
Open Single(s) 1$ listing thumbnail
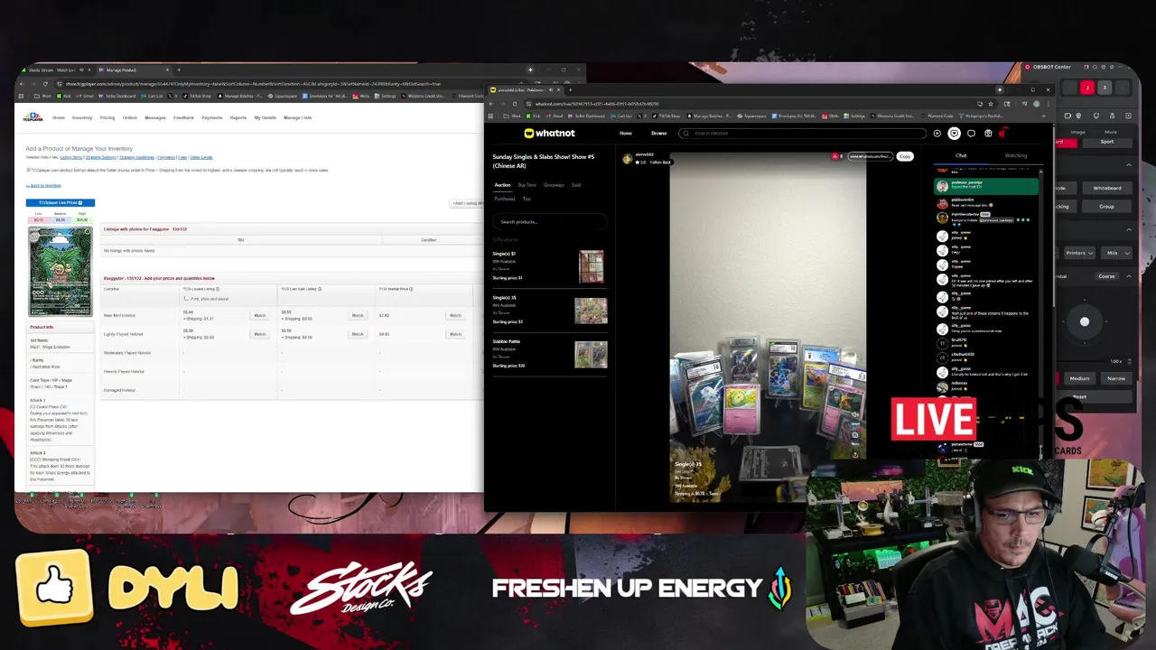click(591, 266)
